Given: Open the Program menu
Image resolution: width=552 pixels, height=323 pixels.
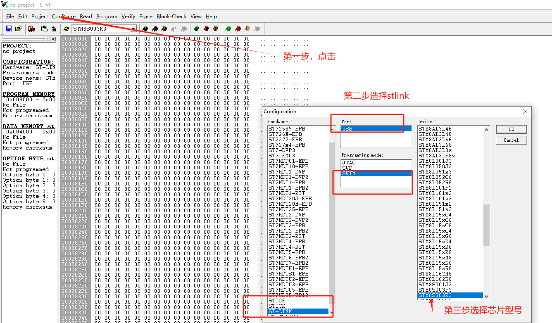Looking at the screenshot, I should 106,16.
